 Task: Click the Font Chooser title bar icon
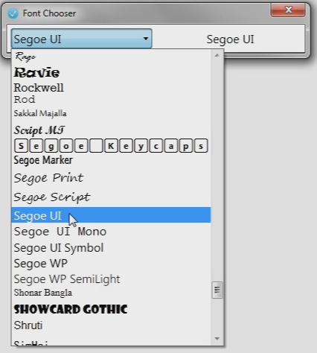13,13
